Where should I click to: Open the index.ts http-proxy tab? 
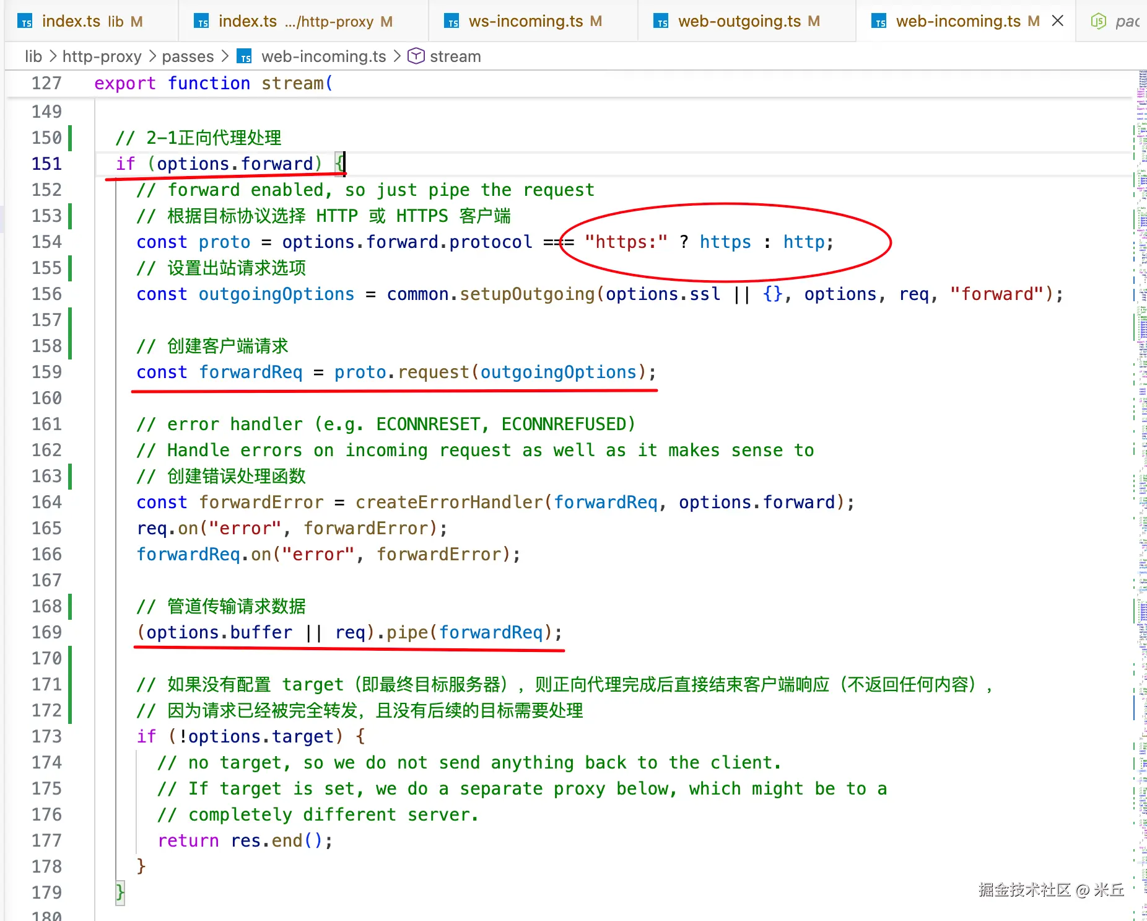pos(303,21)
